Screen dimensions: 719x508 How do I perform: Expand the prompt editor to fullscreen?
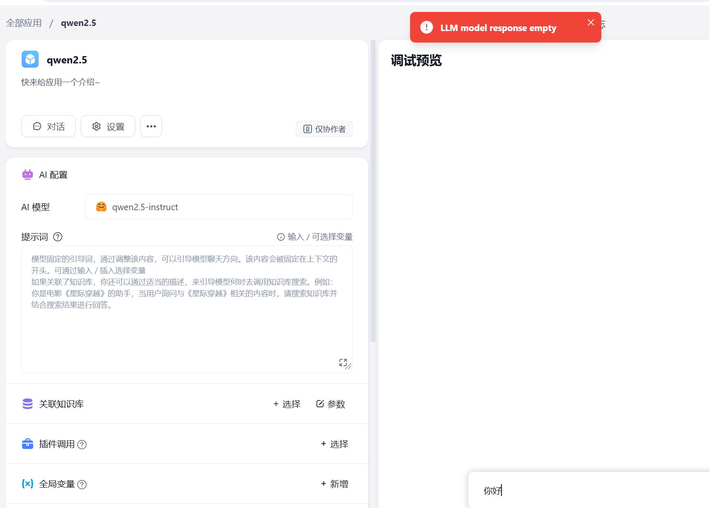pos(343,362)
